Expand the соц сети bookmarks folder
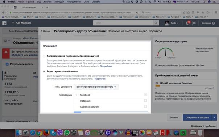This screenshot has height=137, width=219. (x=74, y=17)
